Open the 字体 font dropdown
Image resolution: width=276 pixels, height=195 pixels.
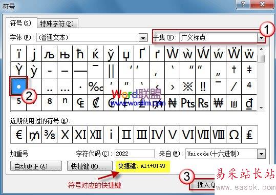point(143,38)
